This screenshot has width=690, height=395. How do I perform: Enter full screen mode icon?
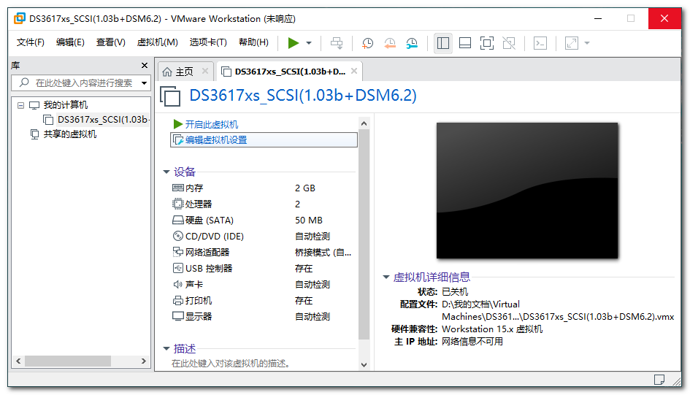click(x=487, y=43)
